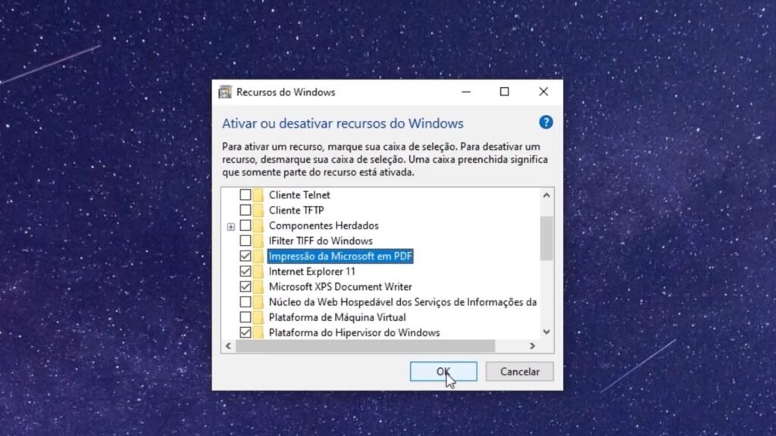The width and height of the screenshot is (776, 436).
Task: Click the horizontal scrollbar thumb
Action: 365,346
